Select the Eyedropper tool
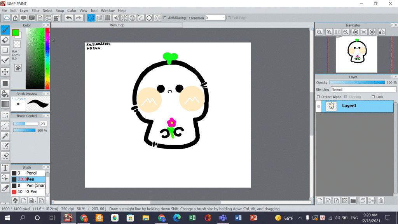The width and height of the screenshot is (398, 224). tap(5, 188)
